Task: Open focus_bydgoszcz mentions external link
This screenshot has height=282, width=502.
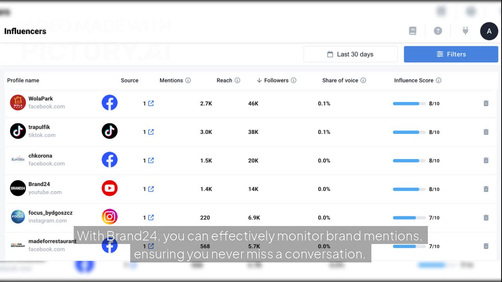Action: click(151, 218)
